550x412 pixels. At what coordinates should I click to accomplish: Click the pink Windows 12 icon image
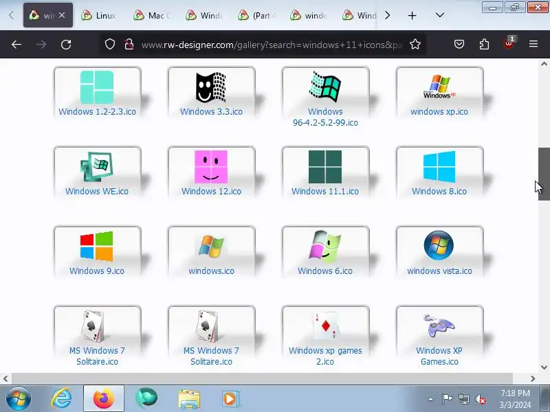click(211, 167)
